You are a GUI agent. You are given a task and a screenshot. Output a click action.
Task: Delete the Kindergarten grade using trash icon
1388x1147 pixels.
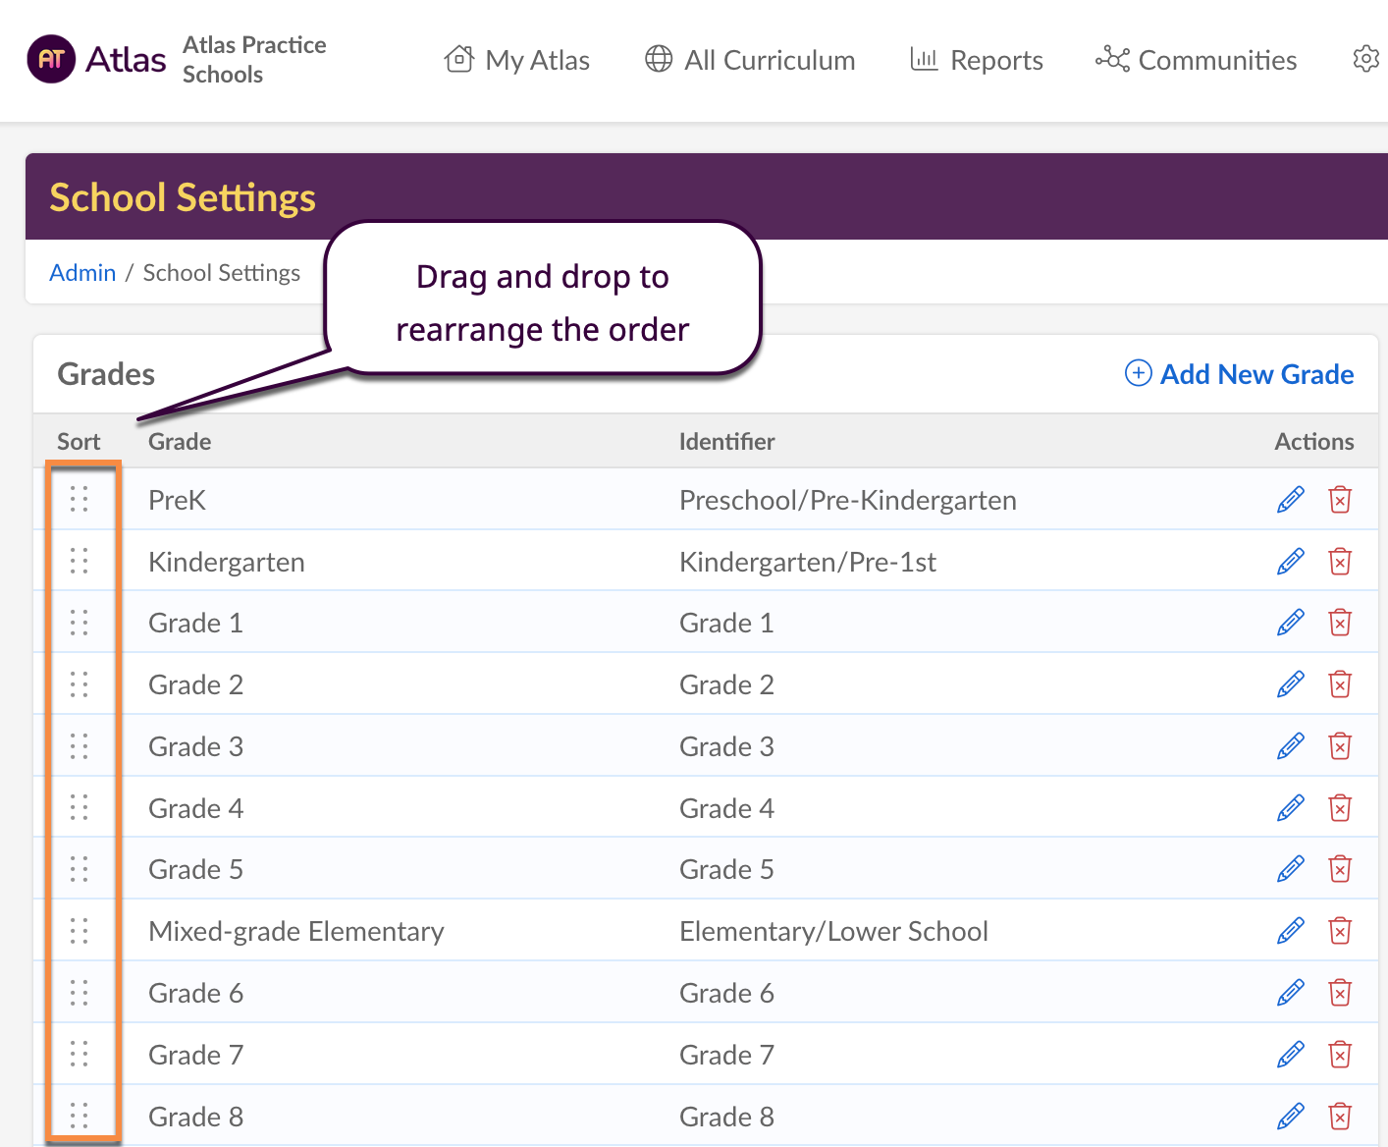click(x=1340, y=562)
